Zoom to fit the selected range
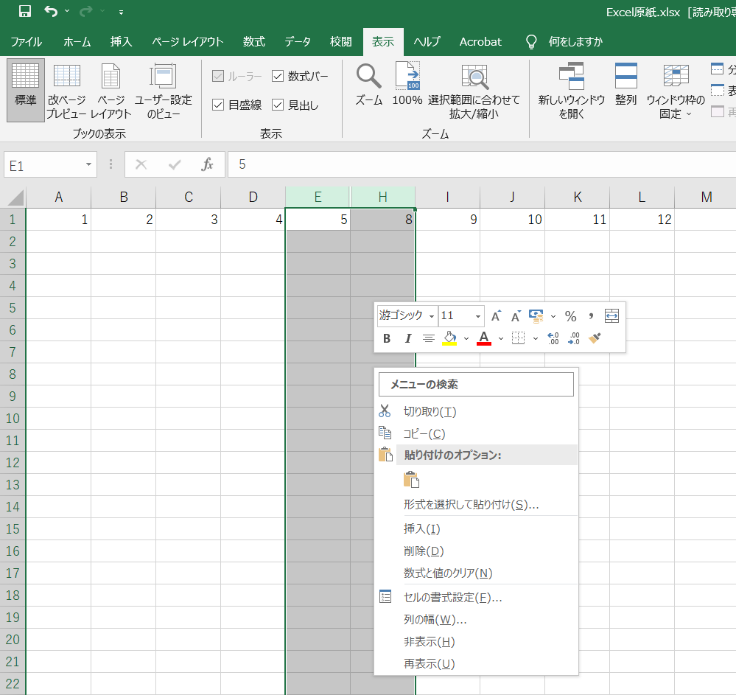Viewport: 736px width, 695px height. click(x=474, y=91)
